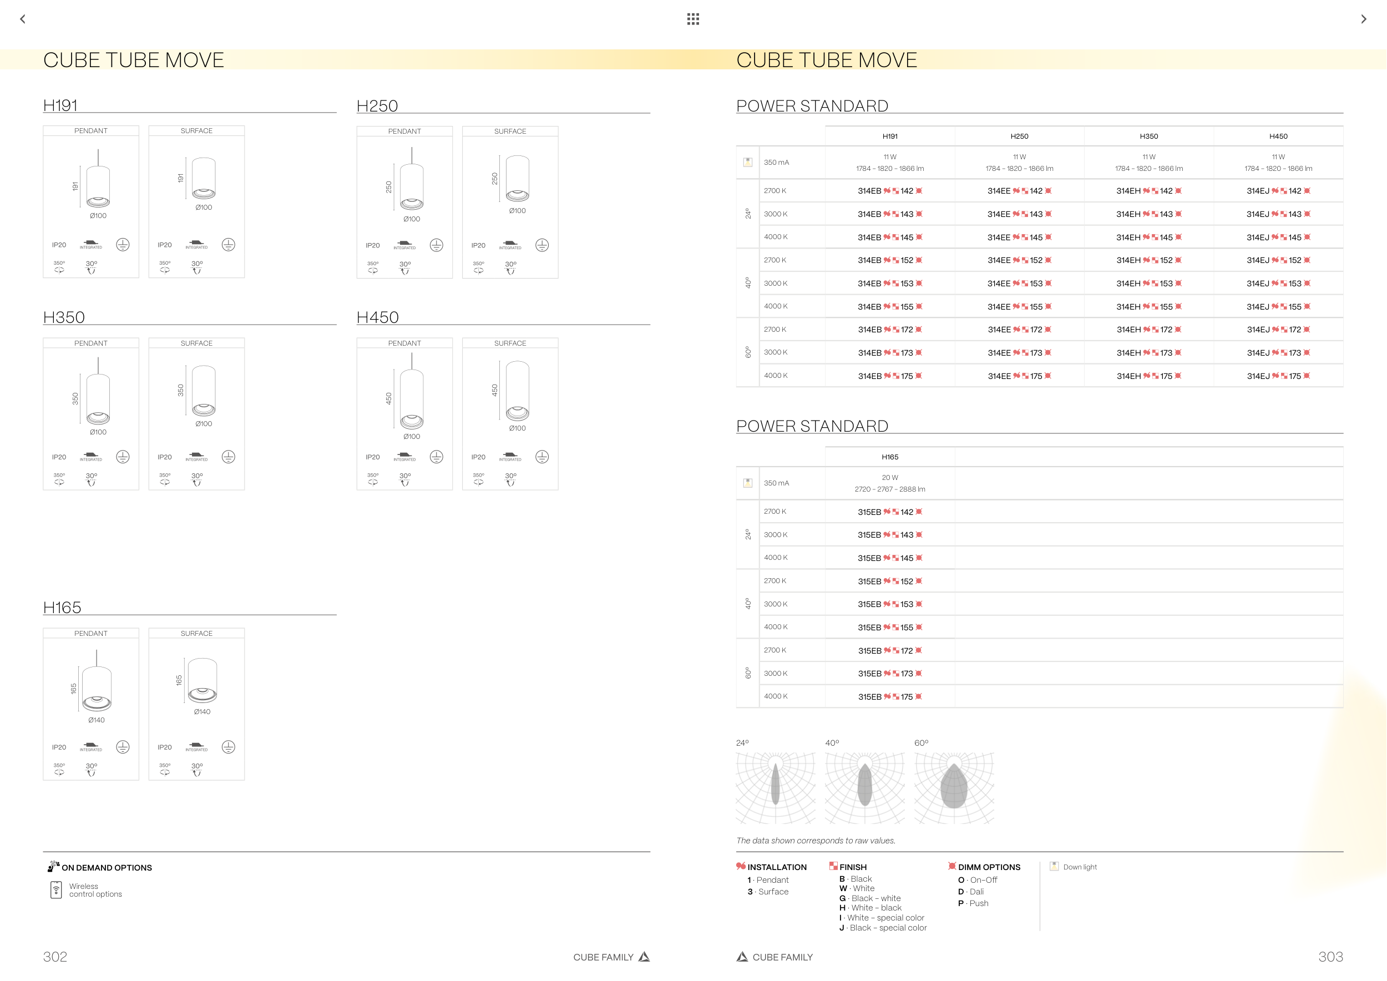Go to the next page arrow
This screenshot has width=1387, height=981.
[x=1364, y=19]
